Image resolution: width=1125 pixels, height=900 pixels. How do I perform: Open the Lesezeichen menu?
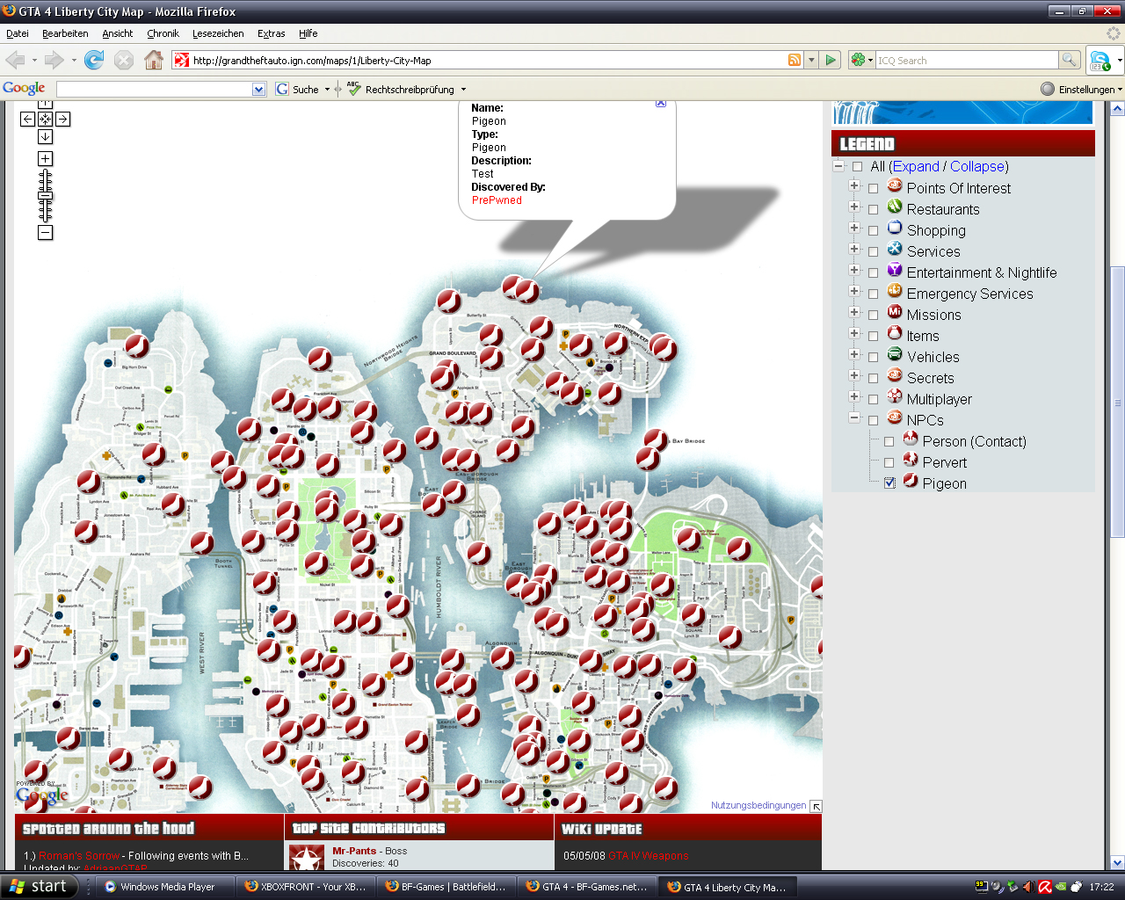pyautogui.click(x=218, y=33)
